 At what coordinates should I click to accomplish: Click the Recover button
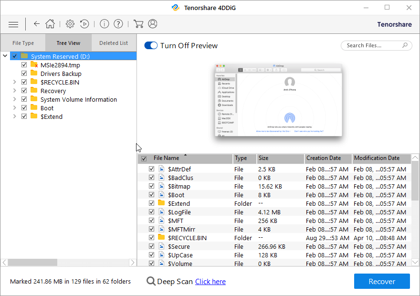382,281
